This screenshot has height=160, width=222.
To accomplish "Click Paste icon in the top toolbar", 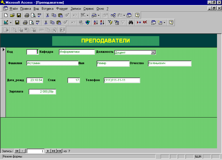I will tap(60, 15).
